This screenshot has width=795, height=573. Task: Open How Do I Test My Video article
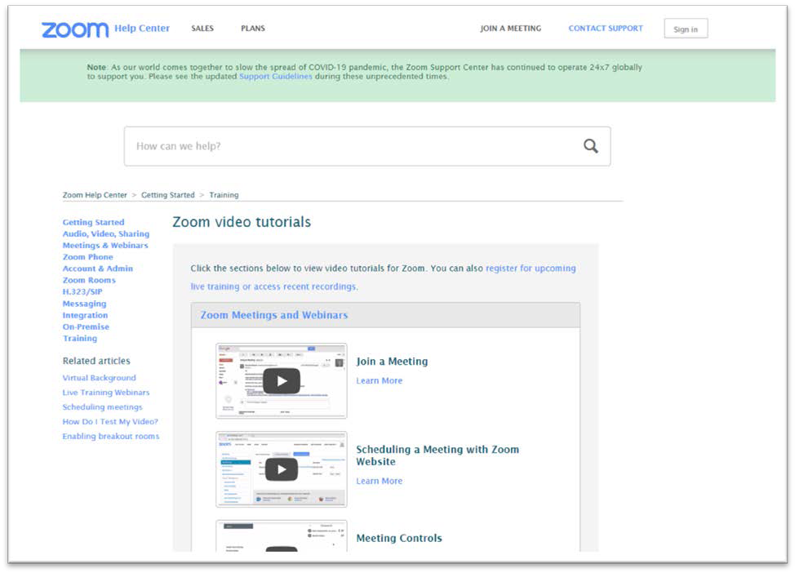pyautogui.click(x=110, y=421)
